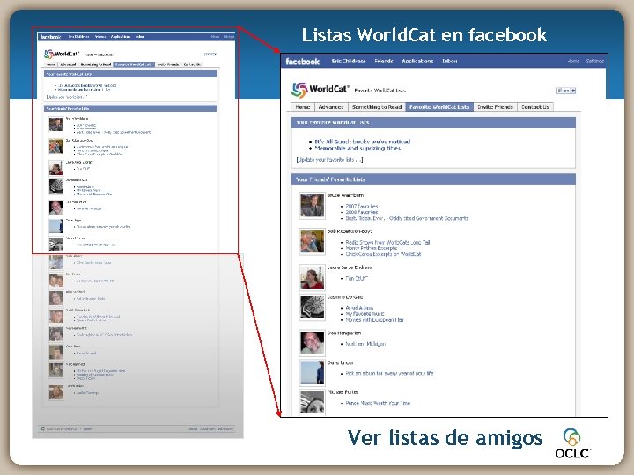Click Laura's profile photo above Fun Stuff, enlarged
The height and width of the screenshot is (475, 634).
(312, 277)
